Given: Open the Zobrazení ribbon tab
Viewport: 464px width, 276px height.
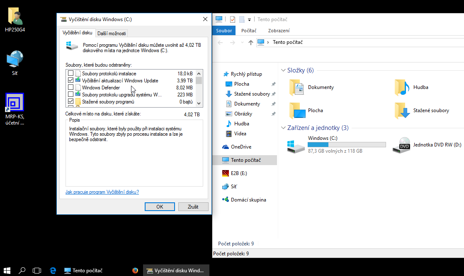Looking at the screenshot, I should pos(279,31).
